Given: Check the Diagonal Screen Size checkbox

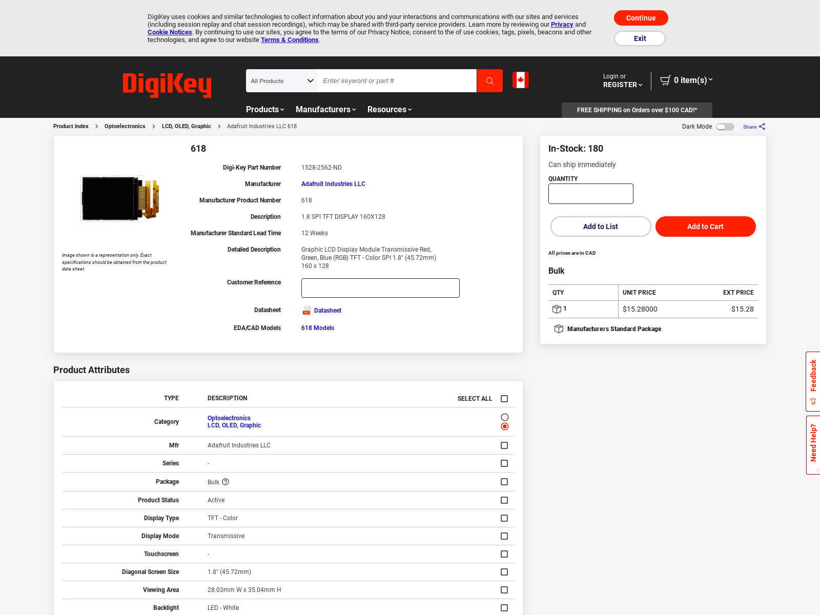Looking at the screenshot, I should (504, 572).
